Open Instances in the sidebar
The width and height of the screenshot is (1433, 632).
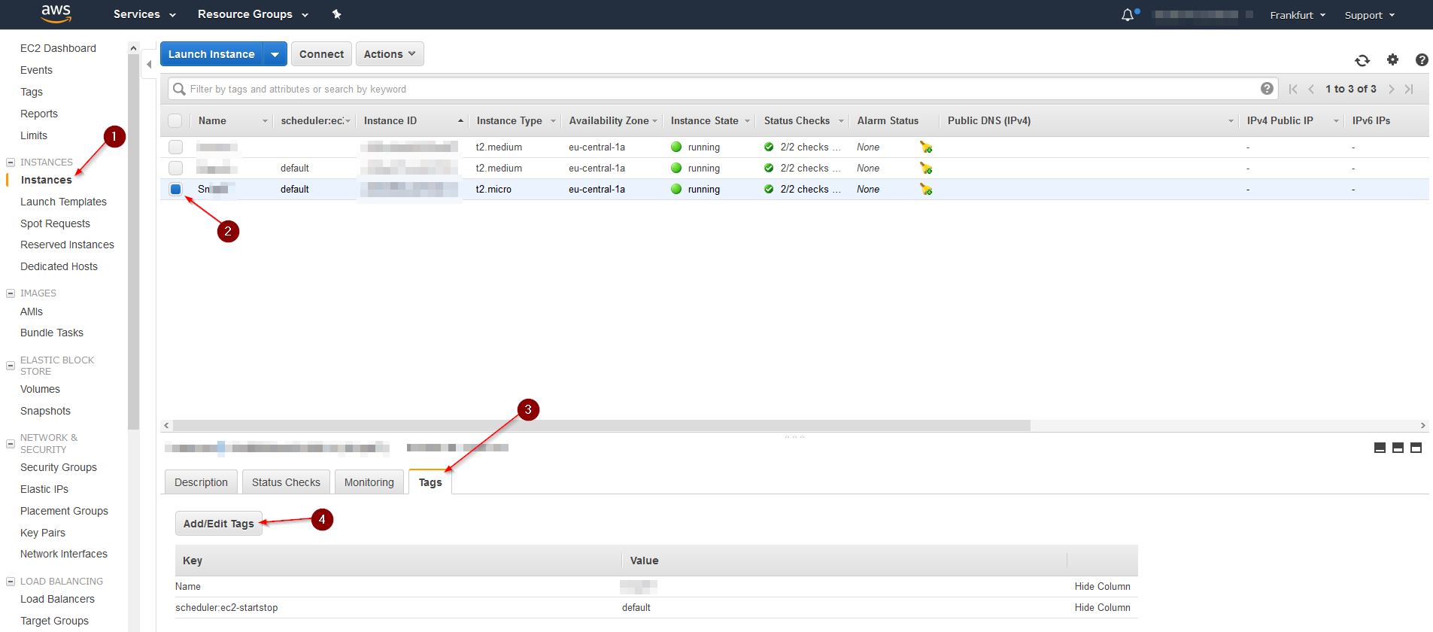click(x=47, y=180)
